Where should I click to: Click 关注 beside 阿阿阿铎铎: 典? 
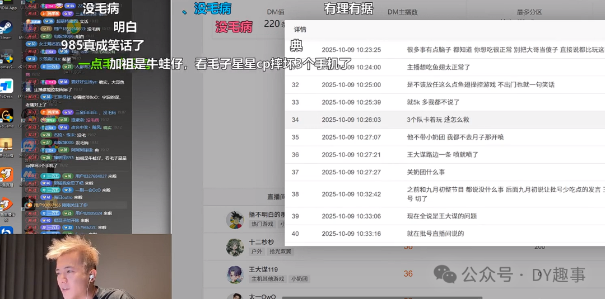click(32, 150)
